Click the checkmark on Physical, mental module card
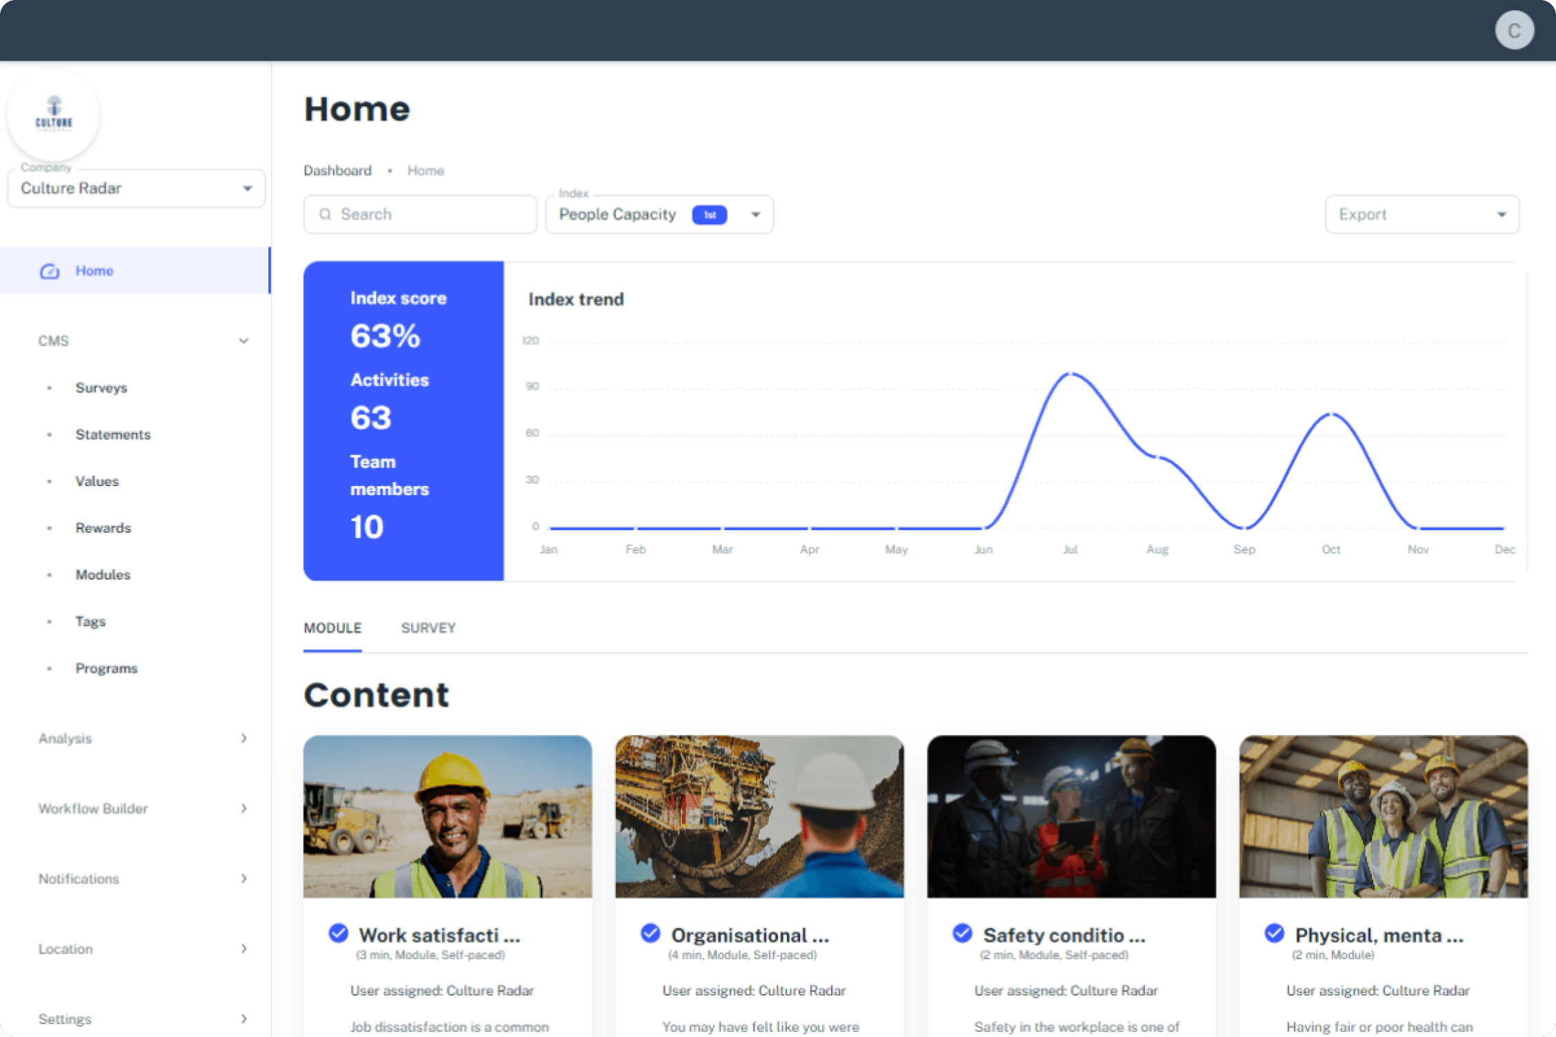This screenshot has height=1037, width=1556. click(1274, 932)
